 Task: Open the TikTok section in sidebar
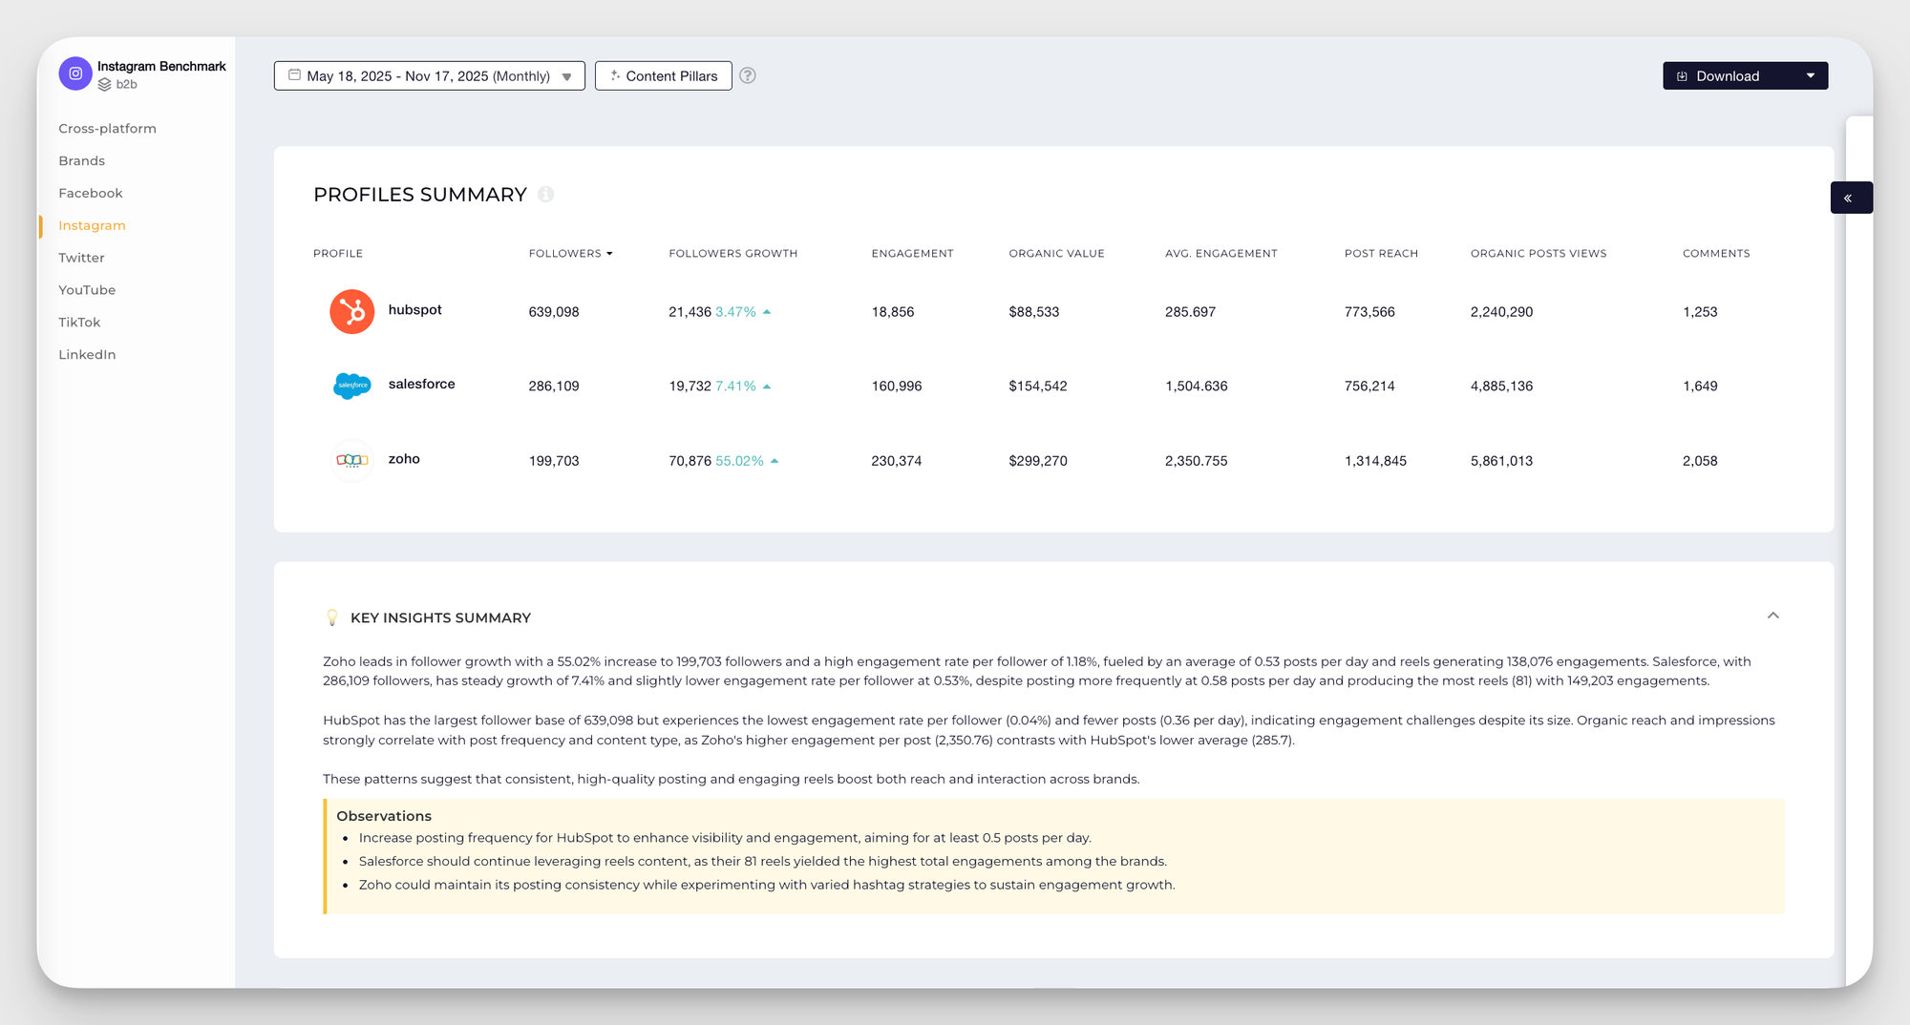(79, 322)
